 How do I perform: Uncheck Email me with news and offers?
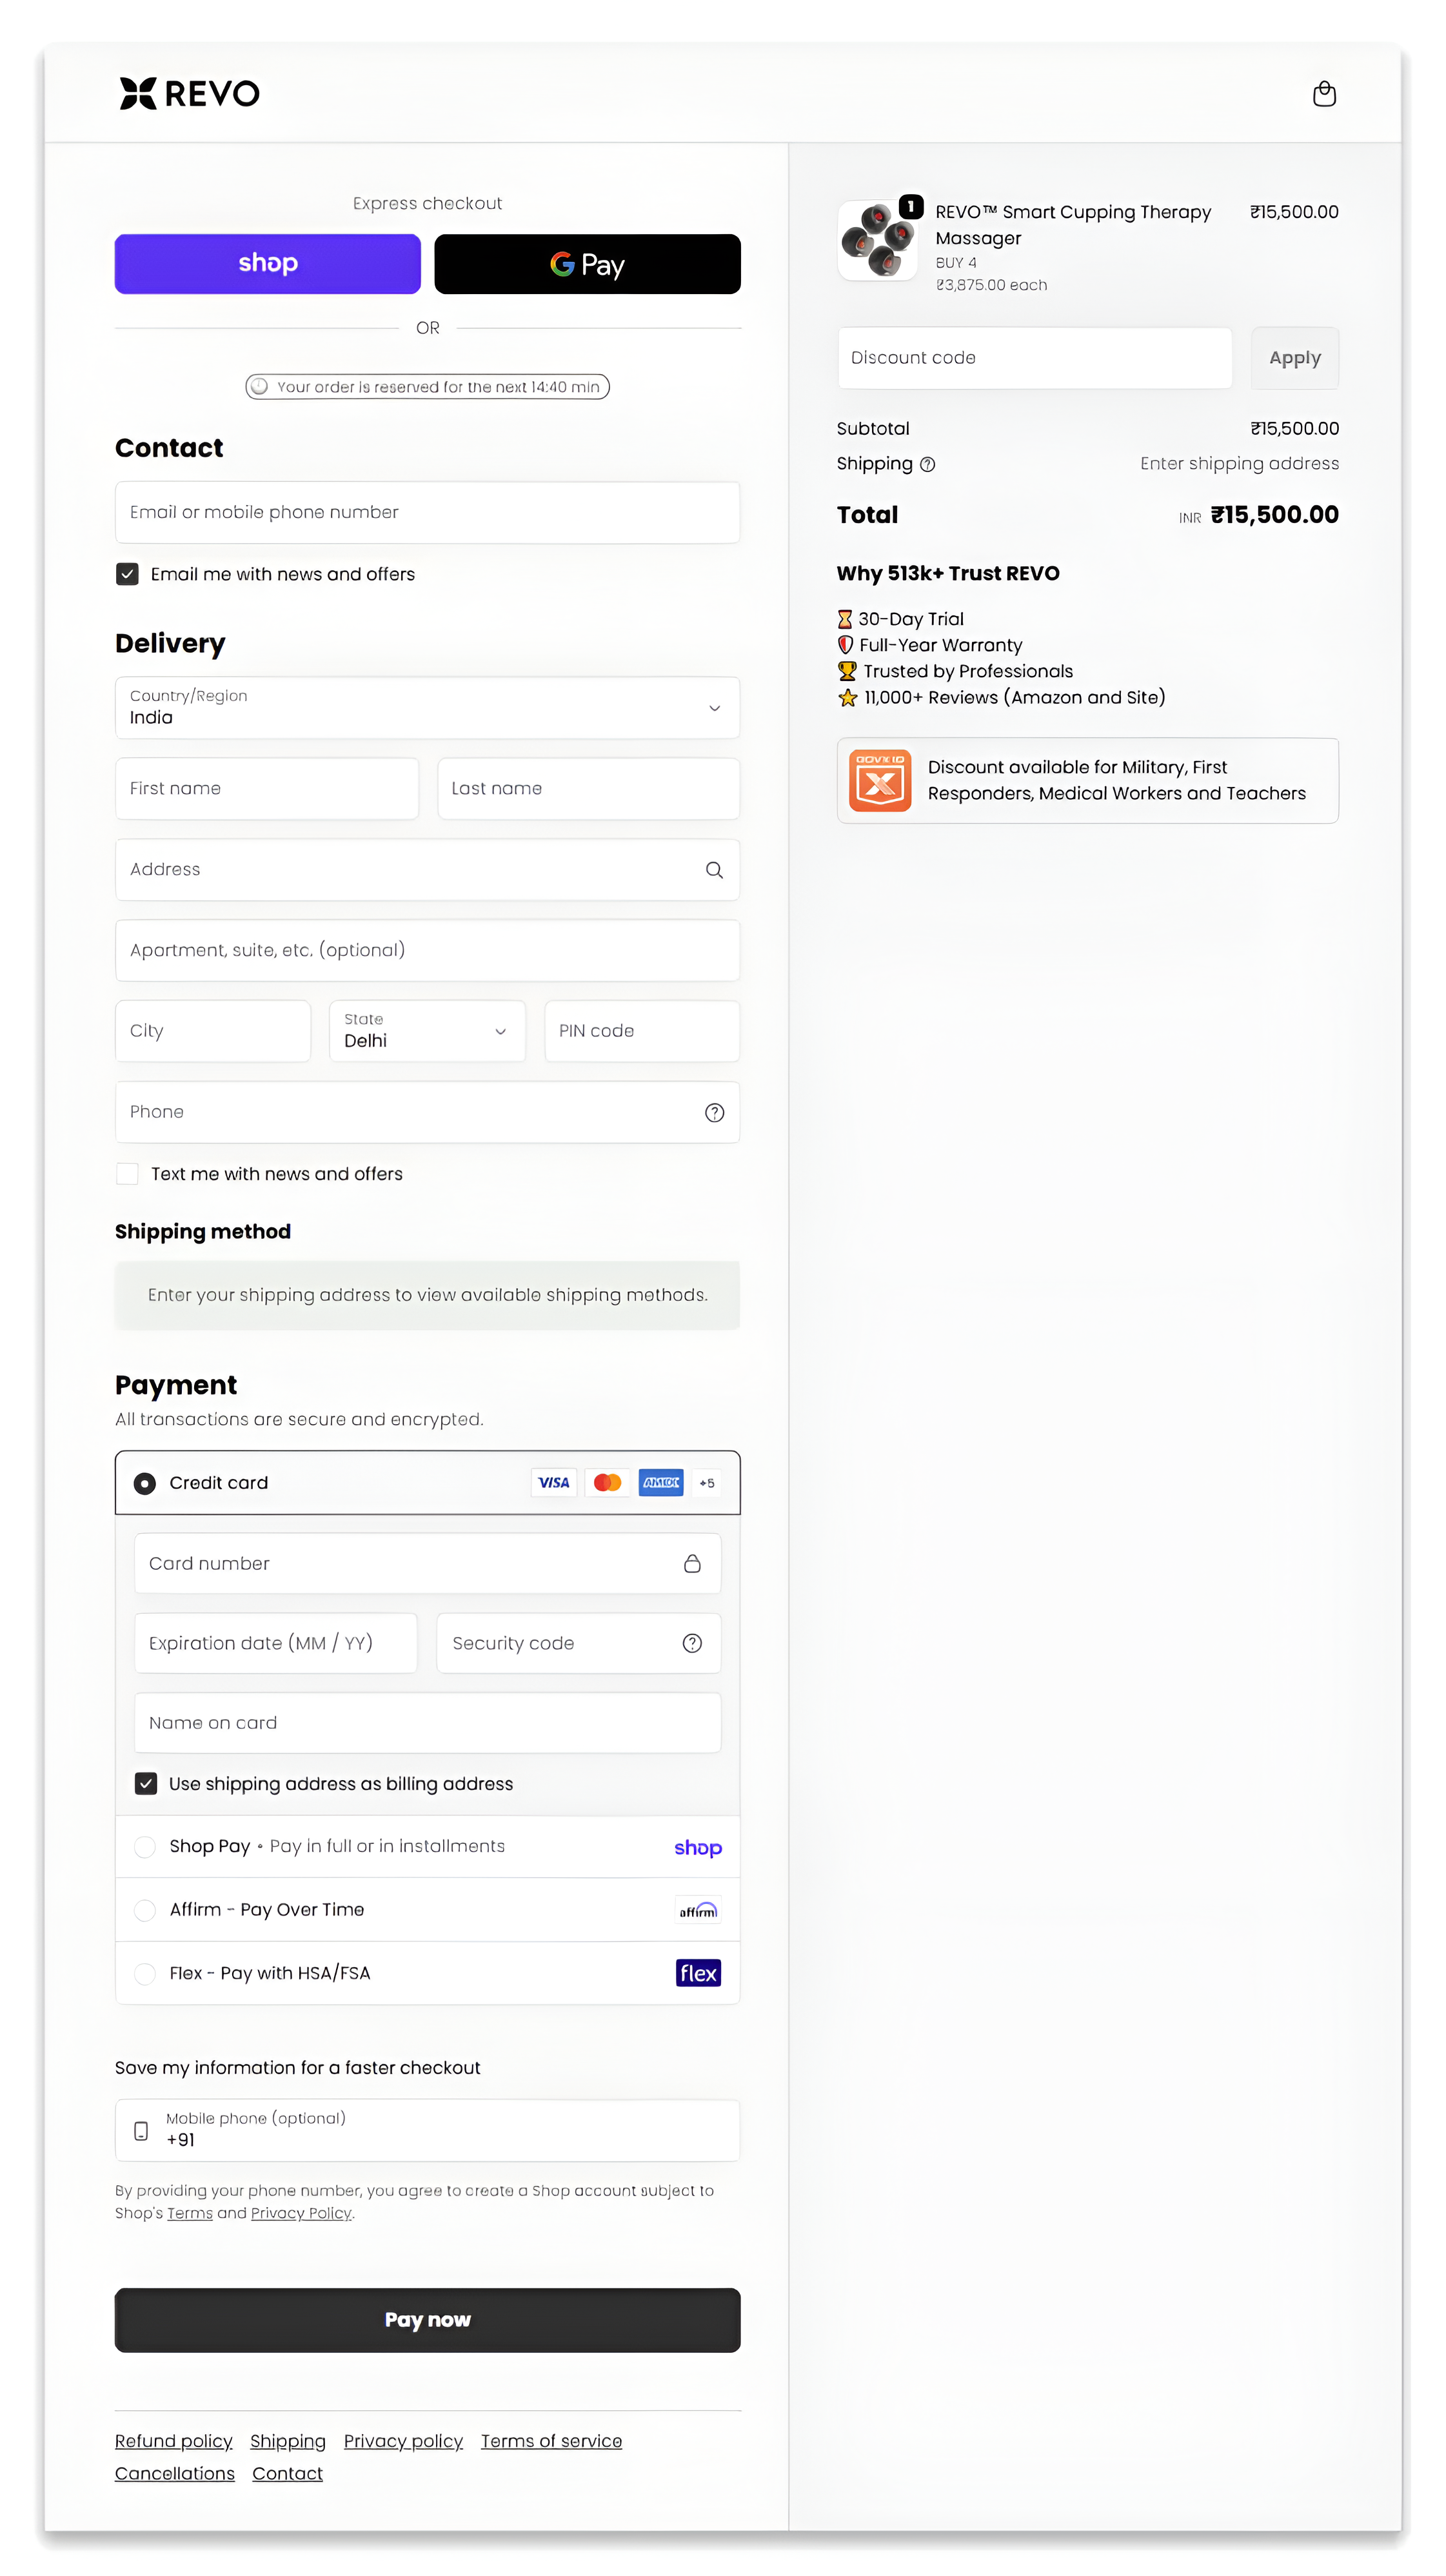(127, 574)
